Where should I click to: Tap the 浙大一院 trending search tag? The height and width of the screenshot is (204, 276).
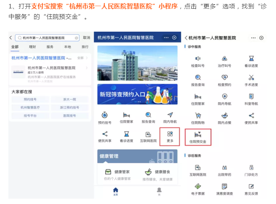coord(70,100)
